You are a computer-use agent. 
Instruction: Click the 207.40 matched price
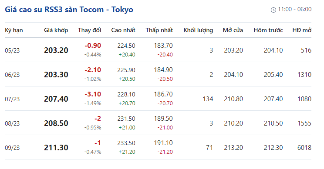point(56,99)
